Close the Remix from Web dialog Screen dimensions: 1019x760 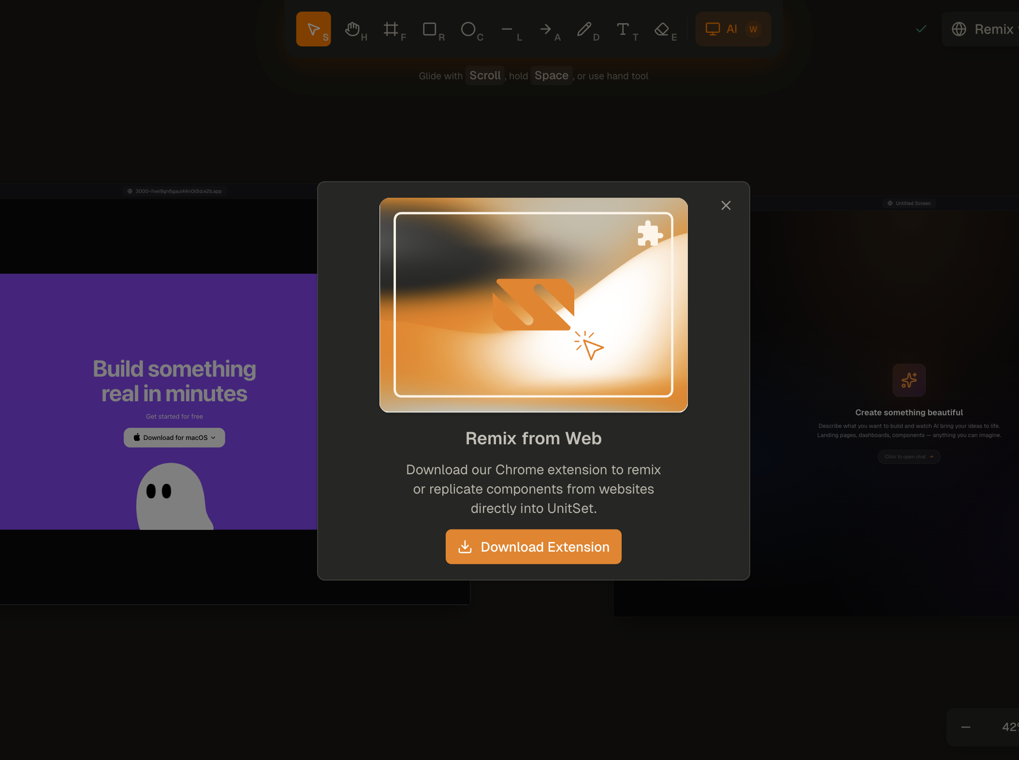pyautogui.click(x=726, y=205)
